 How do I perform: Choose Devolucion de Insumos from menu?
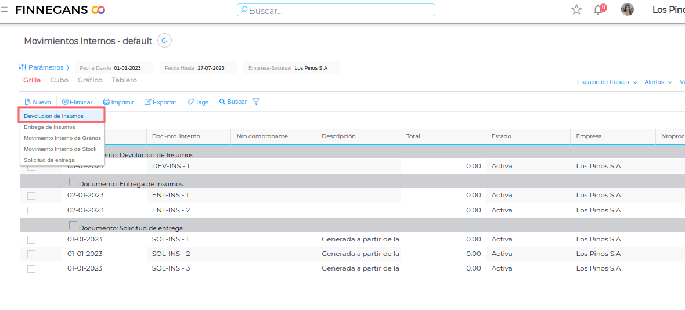click(x=53, y=116)
